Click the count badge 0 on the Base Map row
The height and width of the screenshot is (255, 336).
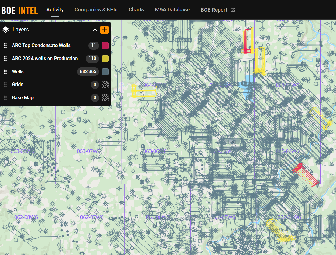tap(95, 98)
